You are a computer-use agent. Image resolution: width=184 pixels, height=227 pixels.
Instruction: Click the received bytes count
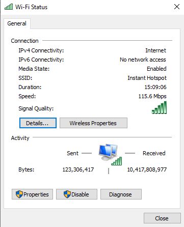coord(147,169)
